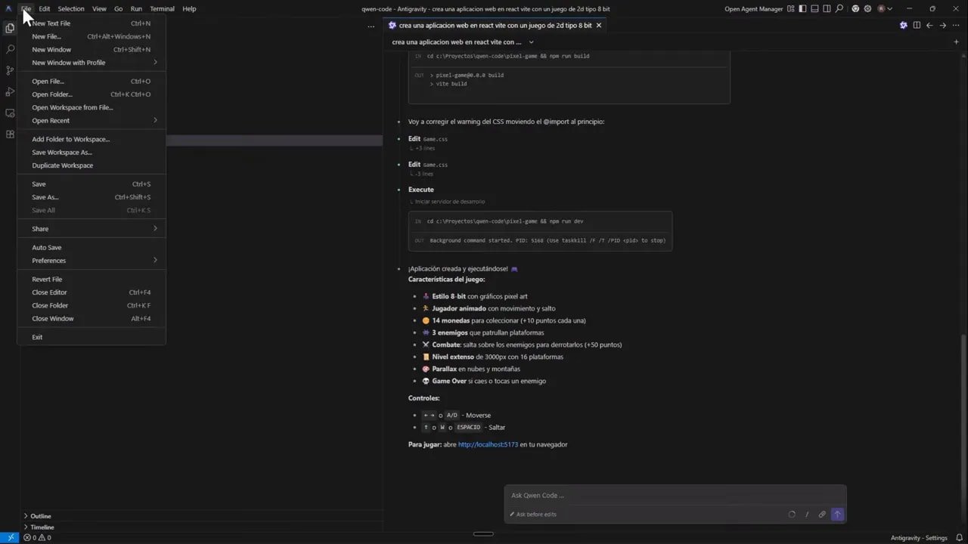Open Source Control from the activity bar
The height and width of the screenshot is (544, 968).
tap(10, 70)
